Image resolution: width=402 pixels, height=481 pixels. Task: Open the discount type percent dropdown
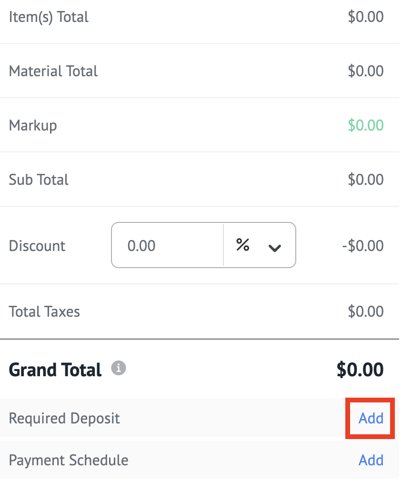(259, 246)
